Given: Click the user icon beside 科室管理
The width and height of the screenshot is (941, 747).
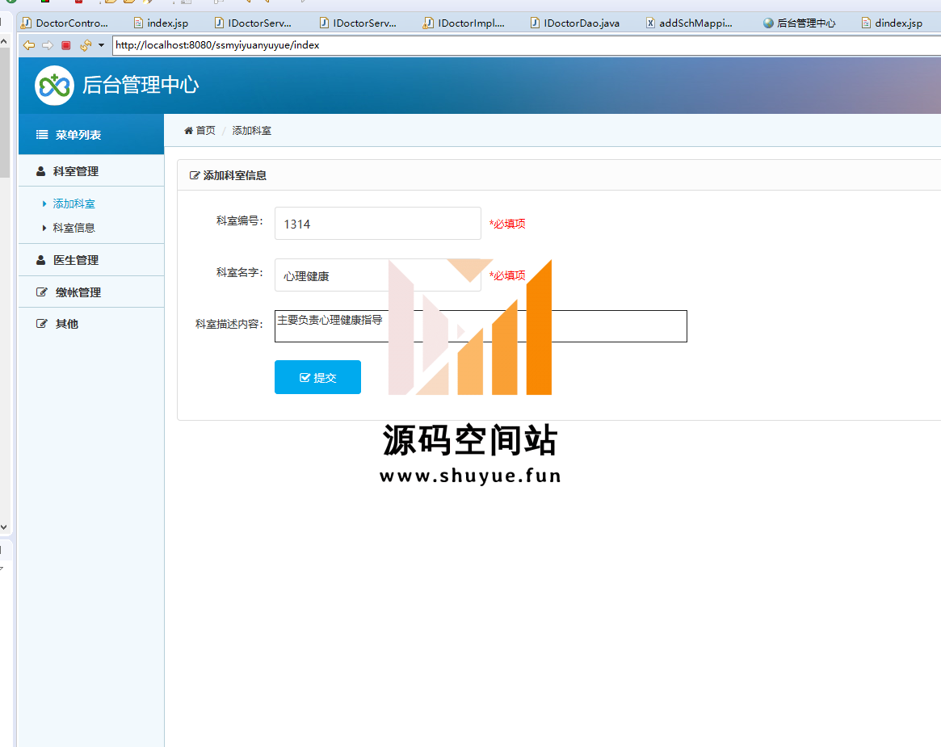Looking at the screenshot, I should [41, 171].
